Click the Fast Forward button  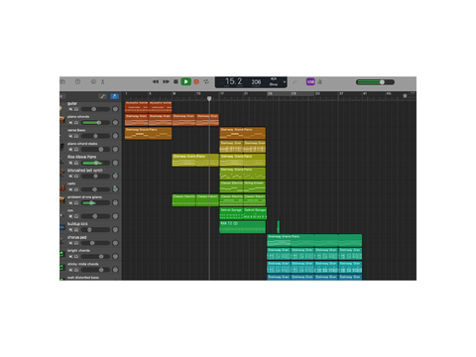click(x=166, y=81)
